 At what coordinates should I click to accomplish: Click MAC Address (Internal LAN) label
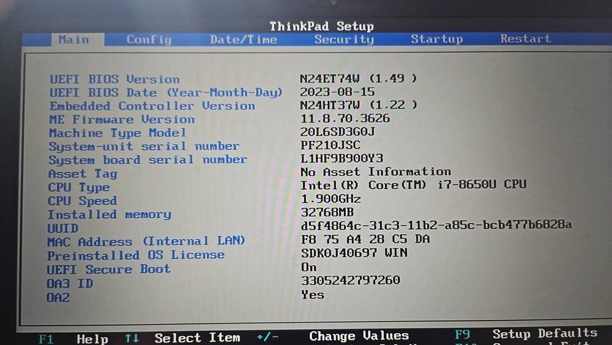[146, 241]
